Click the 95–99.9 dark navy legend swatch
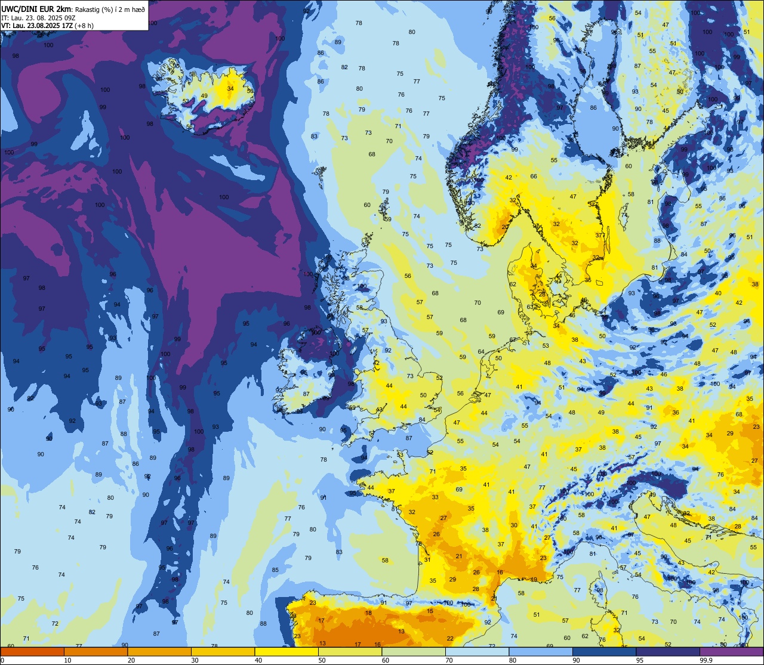This screenshot has height=665, width=764. point(668,651)
